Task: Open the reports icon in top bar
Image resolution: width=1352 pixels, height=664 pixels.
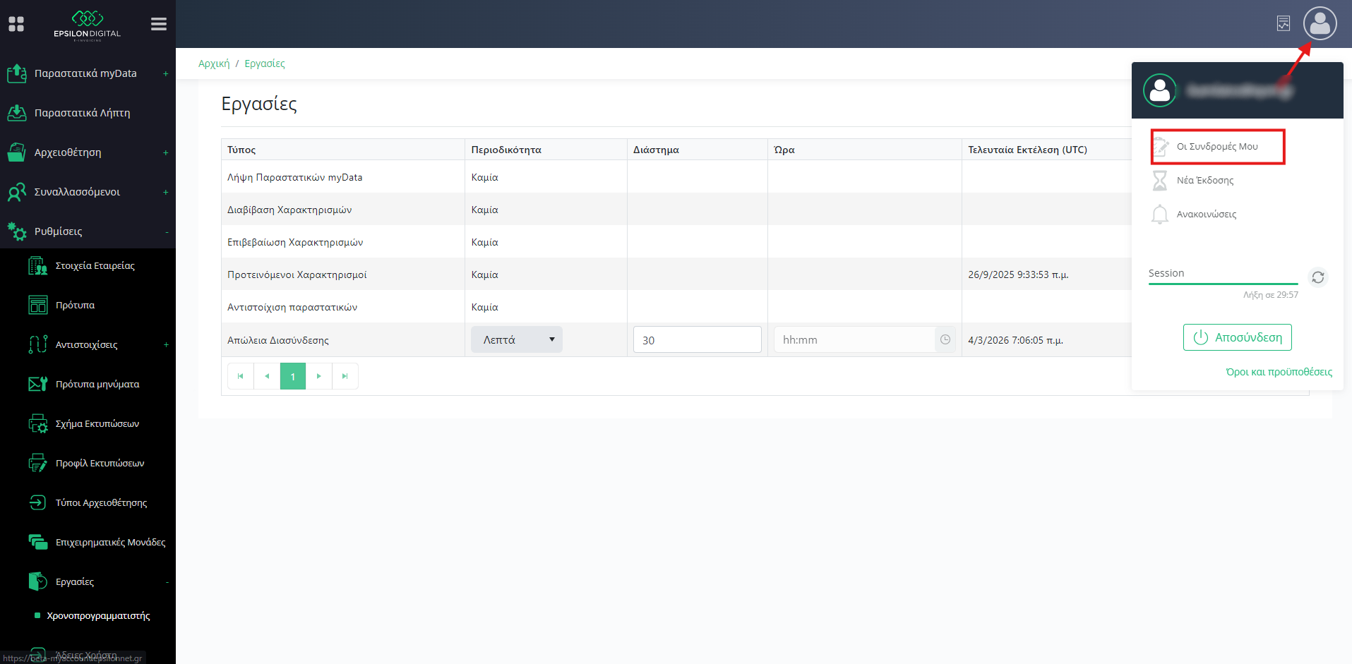Action: (x=1284, y=23)
